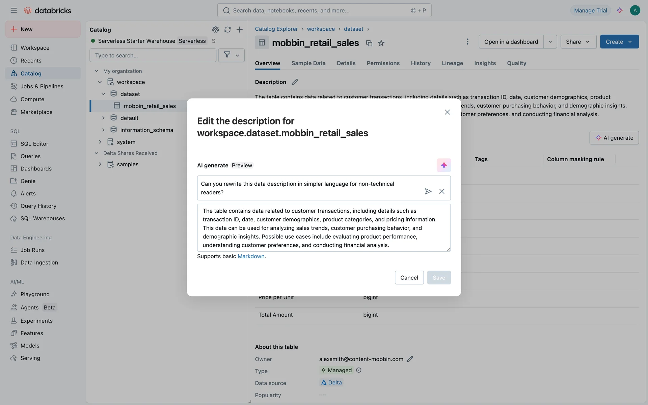Open catalog settings gear icon
Image resolution: width=648 pixels, height=405 pixels.
click(215, 29)
